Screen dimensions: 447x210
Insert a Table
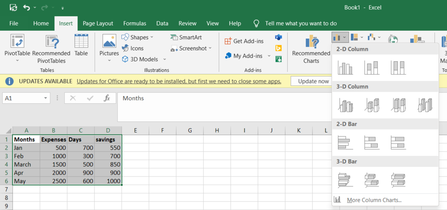click(81, 45)
